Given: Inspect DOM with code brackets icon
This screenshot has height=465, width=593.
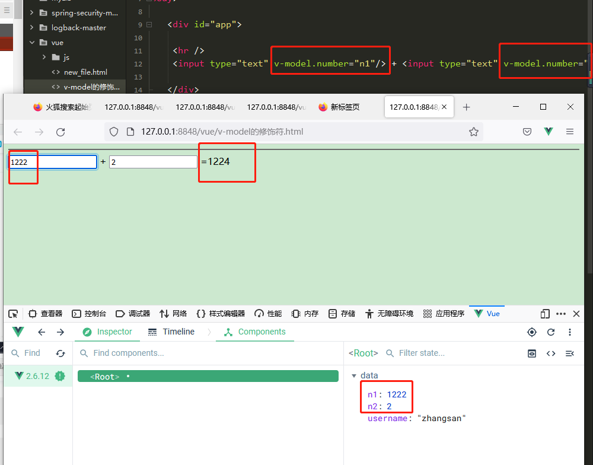Looking at the screenshot, I should [x=551, y=353].
